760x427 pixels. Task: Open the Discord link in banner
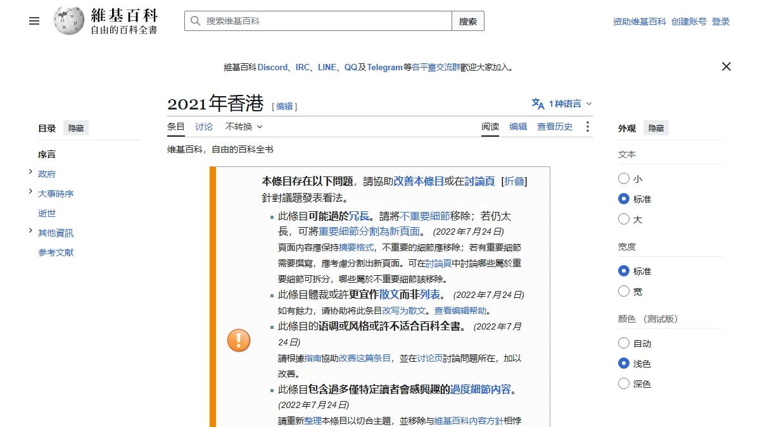click(272, 67)
